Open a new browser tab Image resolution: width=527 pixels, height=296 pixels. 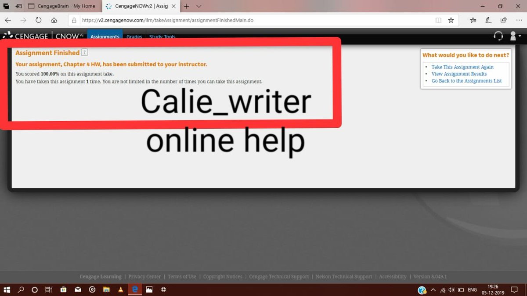(x=187, y=7)
